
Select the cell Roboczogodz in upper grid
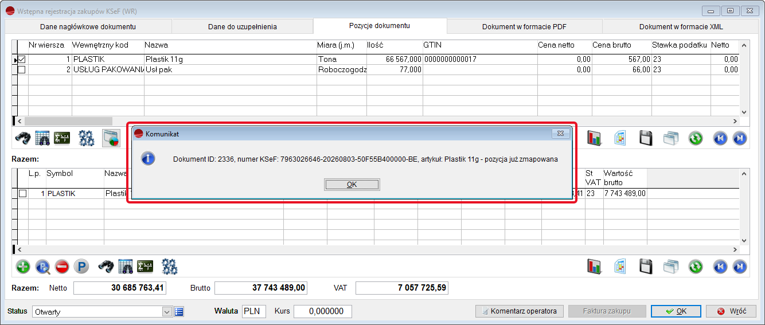point(342,69)
